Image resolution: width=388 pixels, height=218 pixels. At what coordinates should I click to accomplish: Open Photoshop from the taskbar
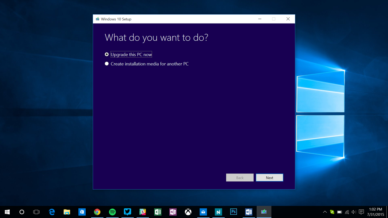[233, 212]
